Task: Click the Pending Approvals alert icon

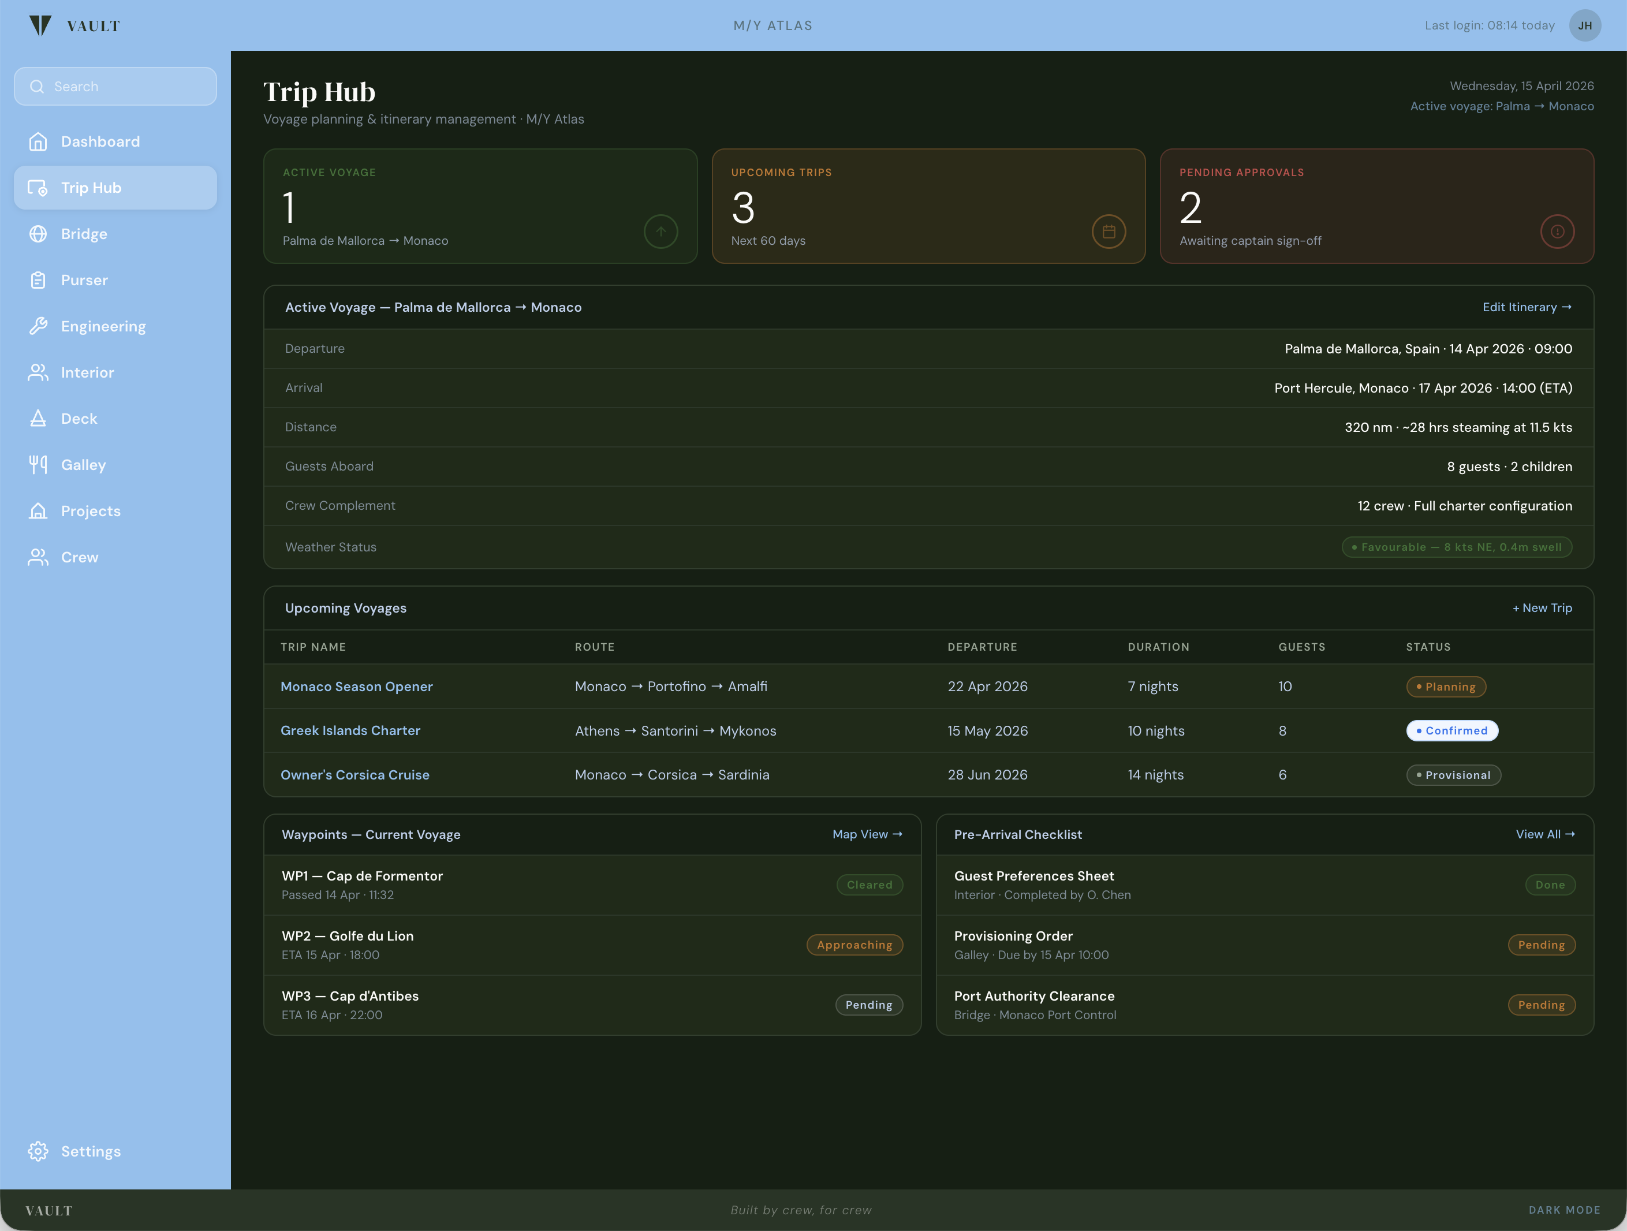Action: [1557, 232]
